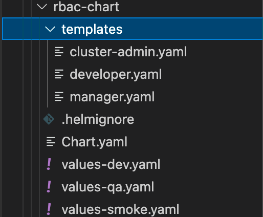Screen dimensions: 263x217
Task: Click the cluster-admin.yaml file icon
Action: click(59, 52)
